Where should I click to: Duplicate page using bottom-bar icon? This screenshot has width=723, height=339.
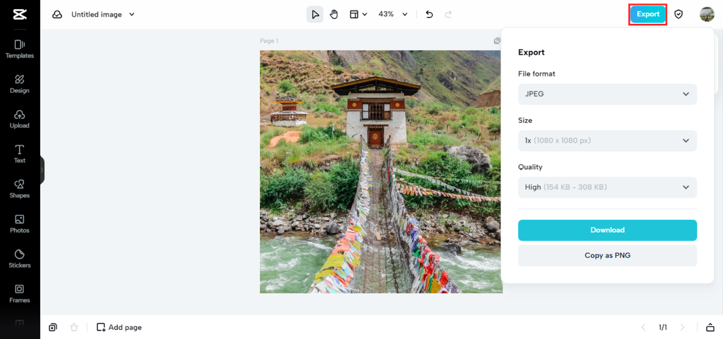(53, 327)
